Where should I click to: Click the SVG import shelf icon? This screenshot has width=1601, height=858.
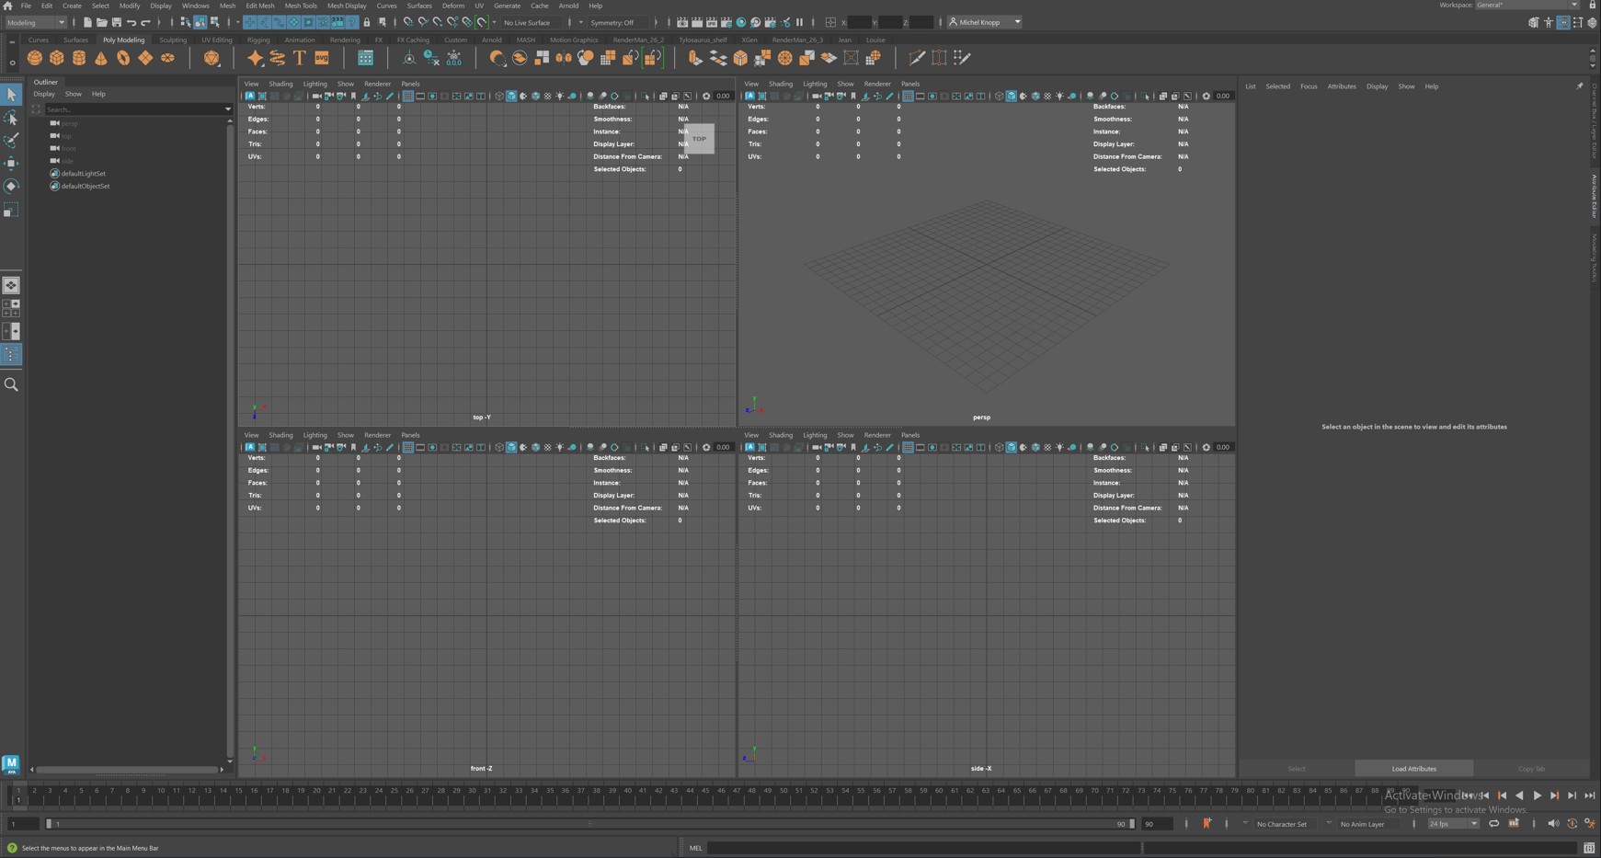click(322, 58)
